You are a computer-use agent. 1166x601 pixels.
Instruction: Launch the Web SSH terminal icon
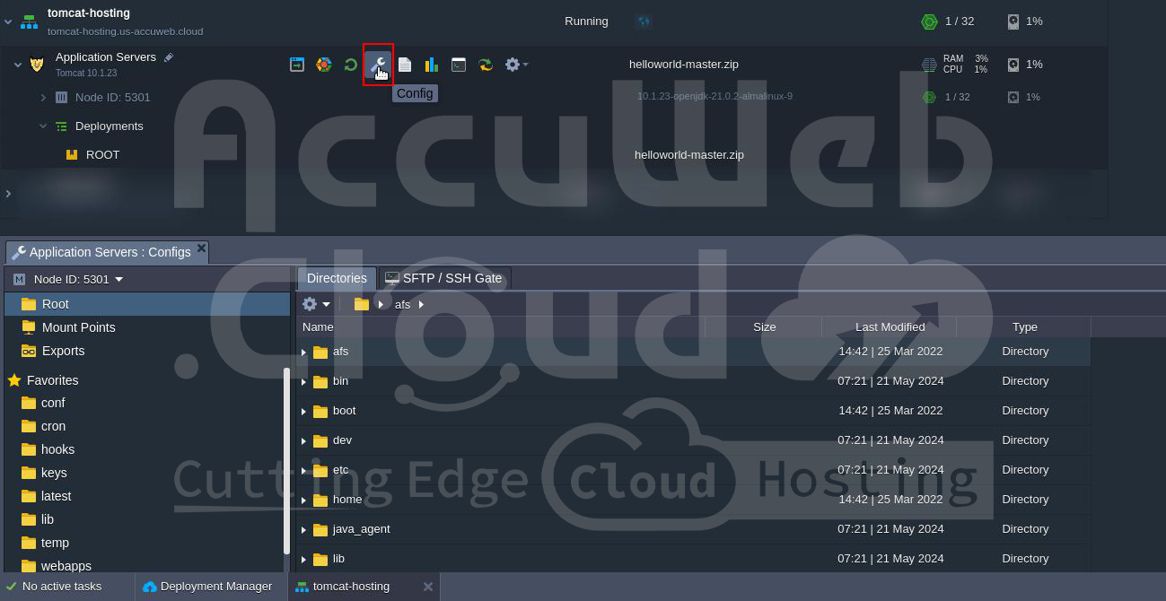459,65
